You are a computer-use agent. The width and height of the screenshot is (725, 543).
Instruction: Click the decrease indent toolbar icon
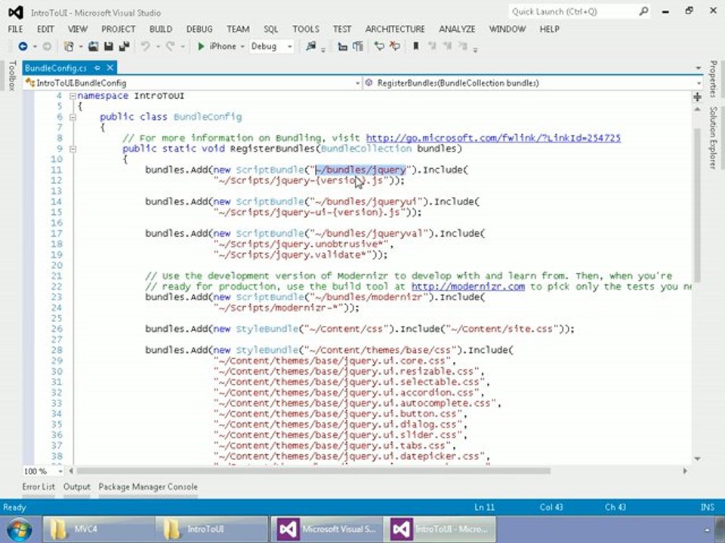(x=343, y=46)
